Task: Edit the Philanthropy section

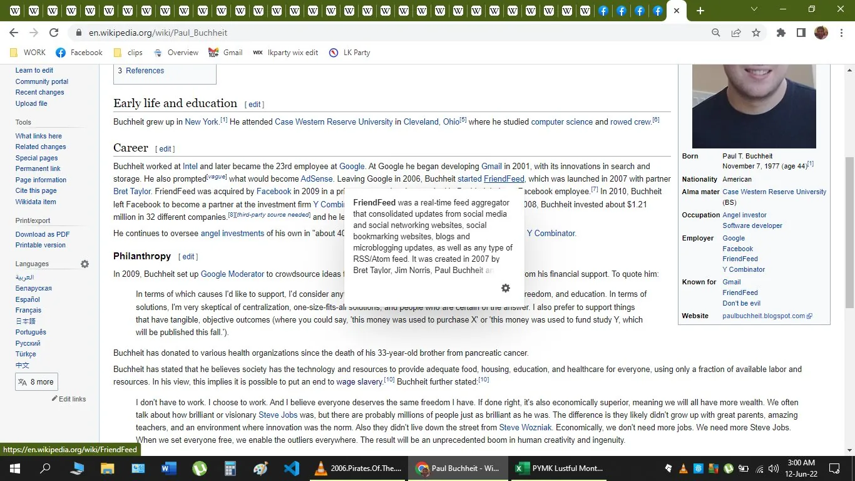Action: [188, 256]
